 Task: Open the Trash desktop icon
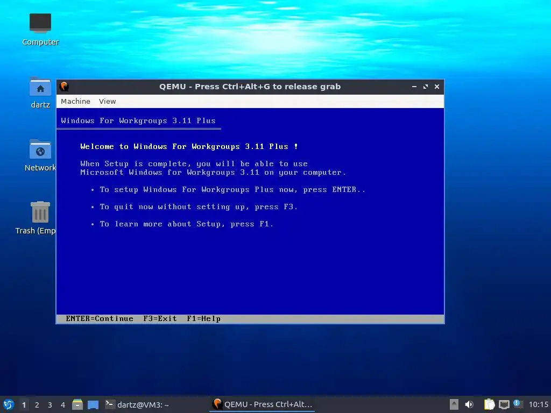pyautogui.click(x=37, y=218)
